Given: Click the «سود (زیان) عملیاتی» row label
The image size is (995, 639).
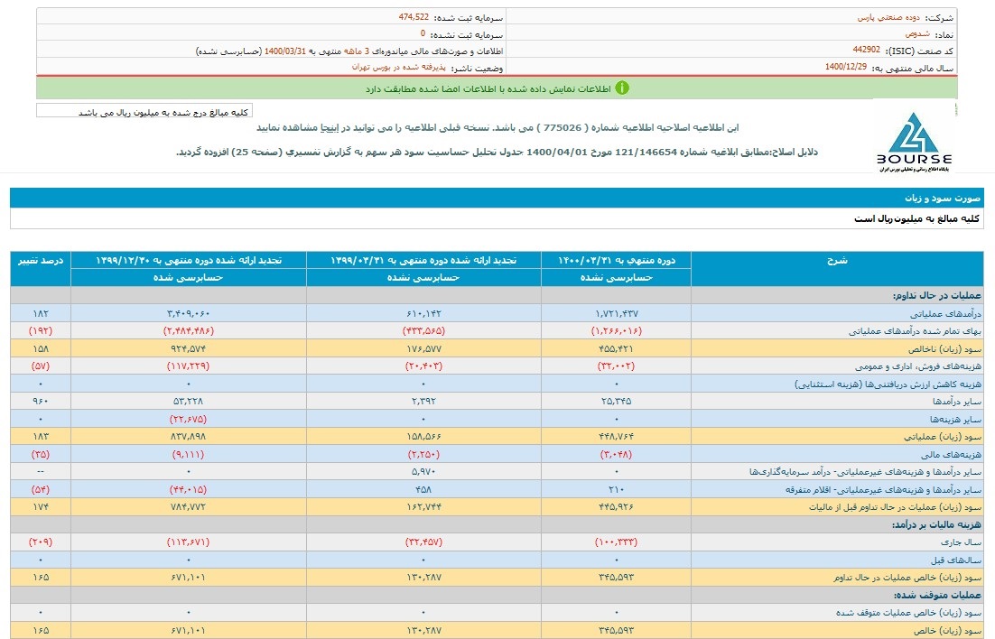Looking at the screenshot, I should tap(943, 437).
